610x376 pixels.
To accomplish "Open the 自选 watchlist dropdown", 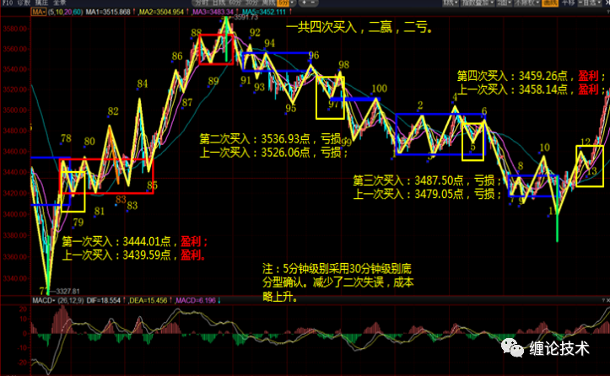I will tap(591, 3).
